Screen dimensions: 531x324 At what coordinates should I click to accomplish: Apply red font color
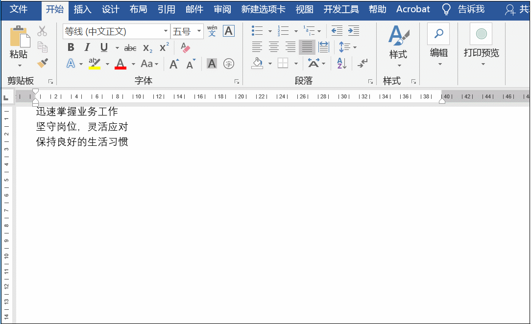coord(121,64)
